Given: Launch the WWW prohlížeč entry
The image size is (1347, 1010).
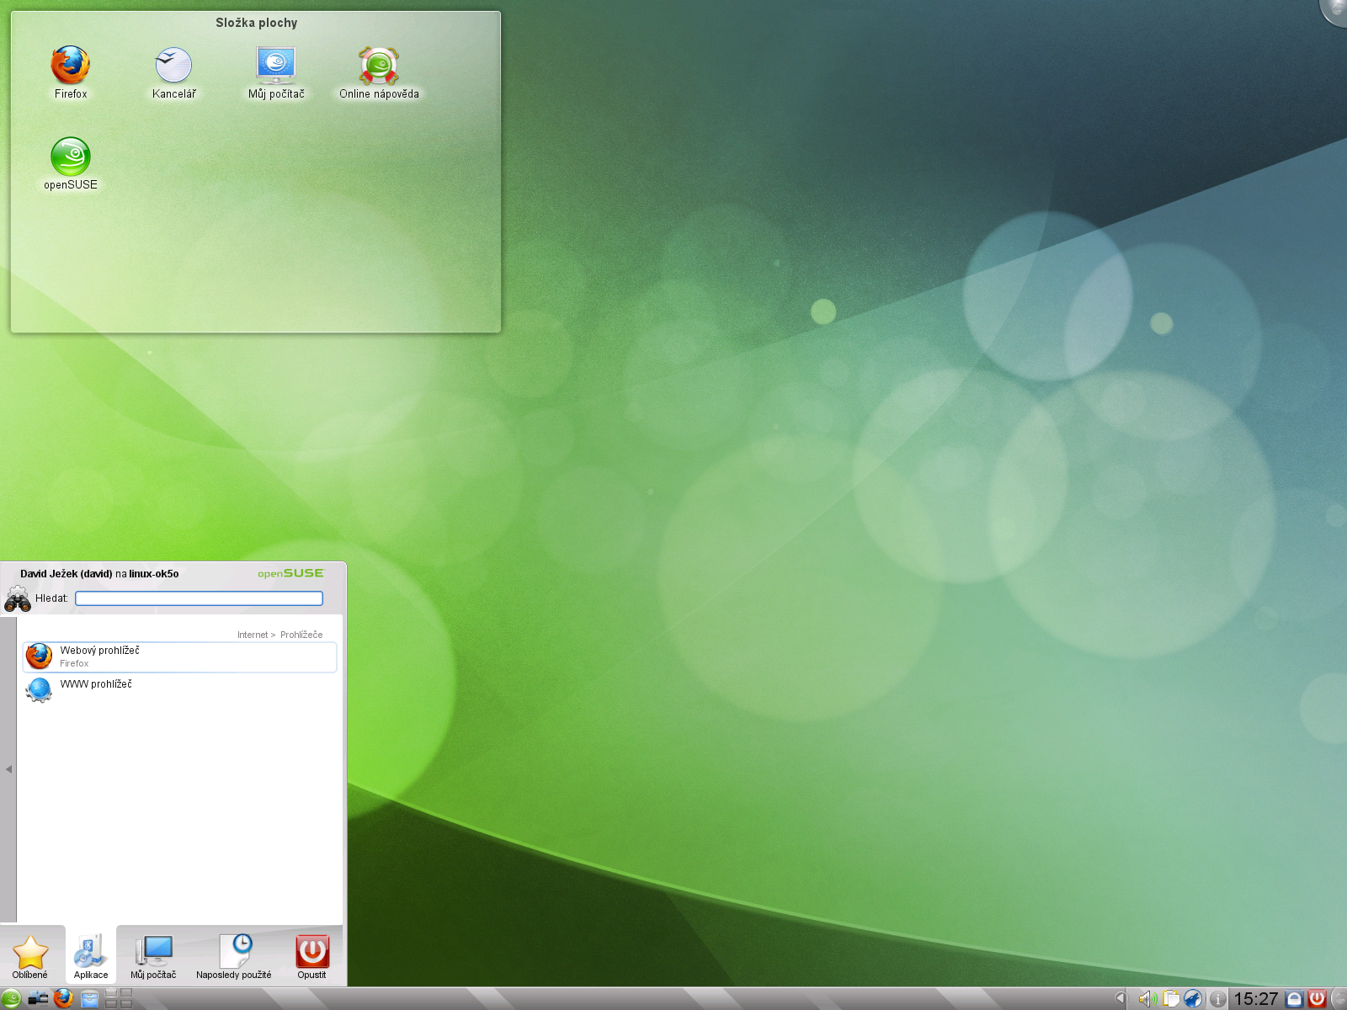Looking at the screenshot, I should (179, 689).
